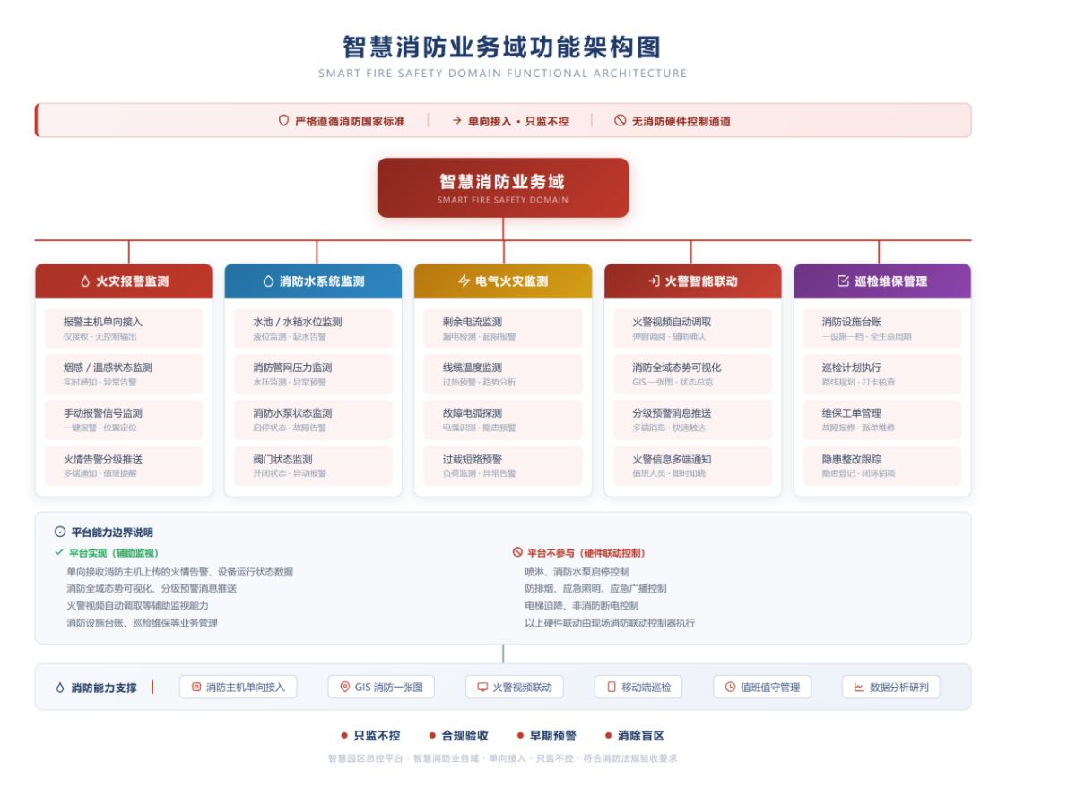
Task: Click the 线缆温度监测 item
Action: (x=503, y=374)
